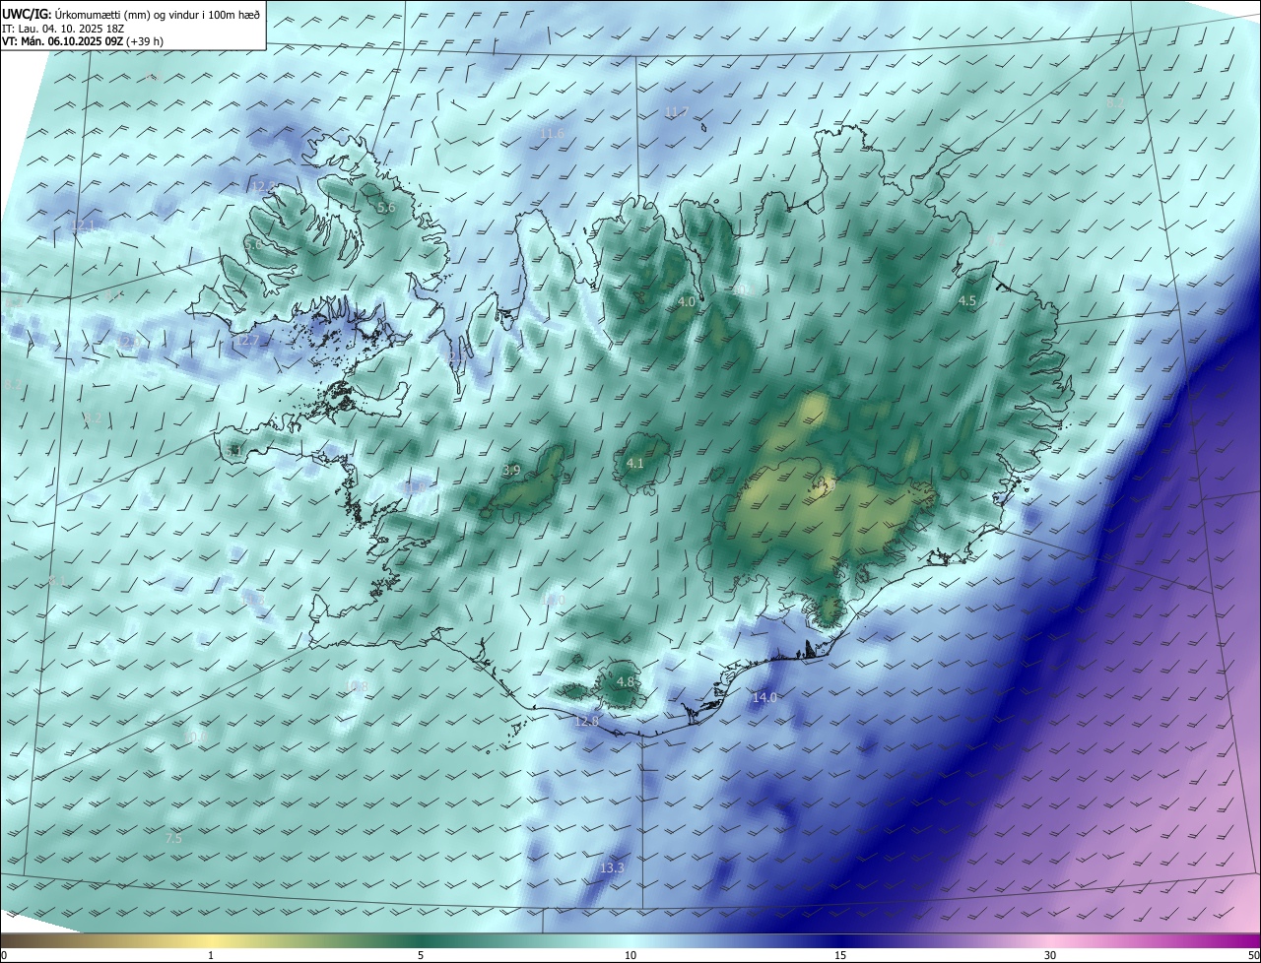Click the 11.6 value label on the map
Screen dimensions: 1261x963
[x=552, y=133]
